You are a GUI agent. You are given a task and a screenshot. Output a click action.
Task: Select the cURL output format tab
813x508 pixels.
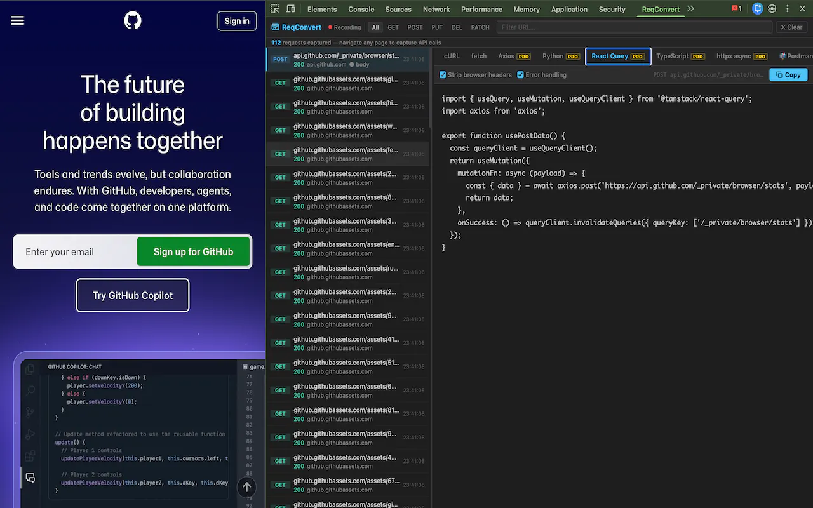pos(452,56)
